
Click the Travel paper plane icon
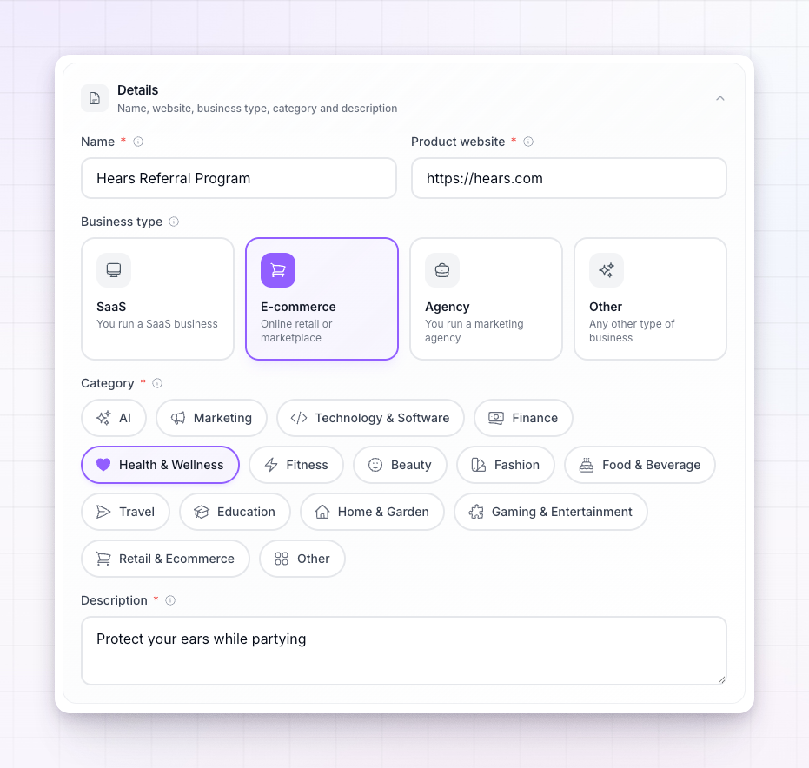103,512
